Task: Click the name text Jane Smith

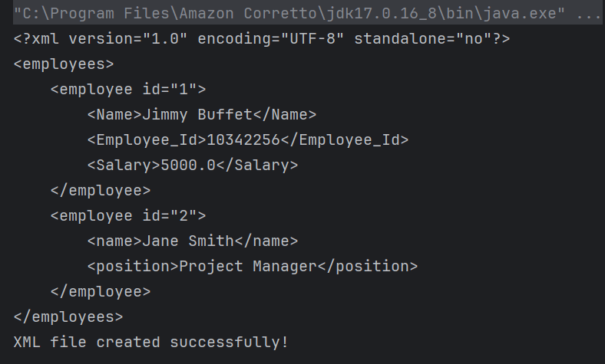Action: 187,241
